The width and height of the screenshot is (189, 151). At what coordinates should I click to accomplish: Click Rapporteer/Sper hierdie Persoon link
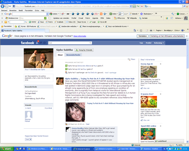pos(37,136)
